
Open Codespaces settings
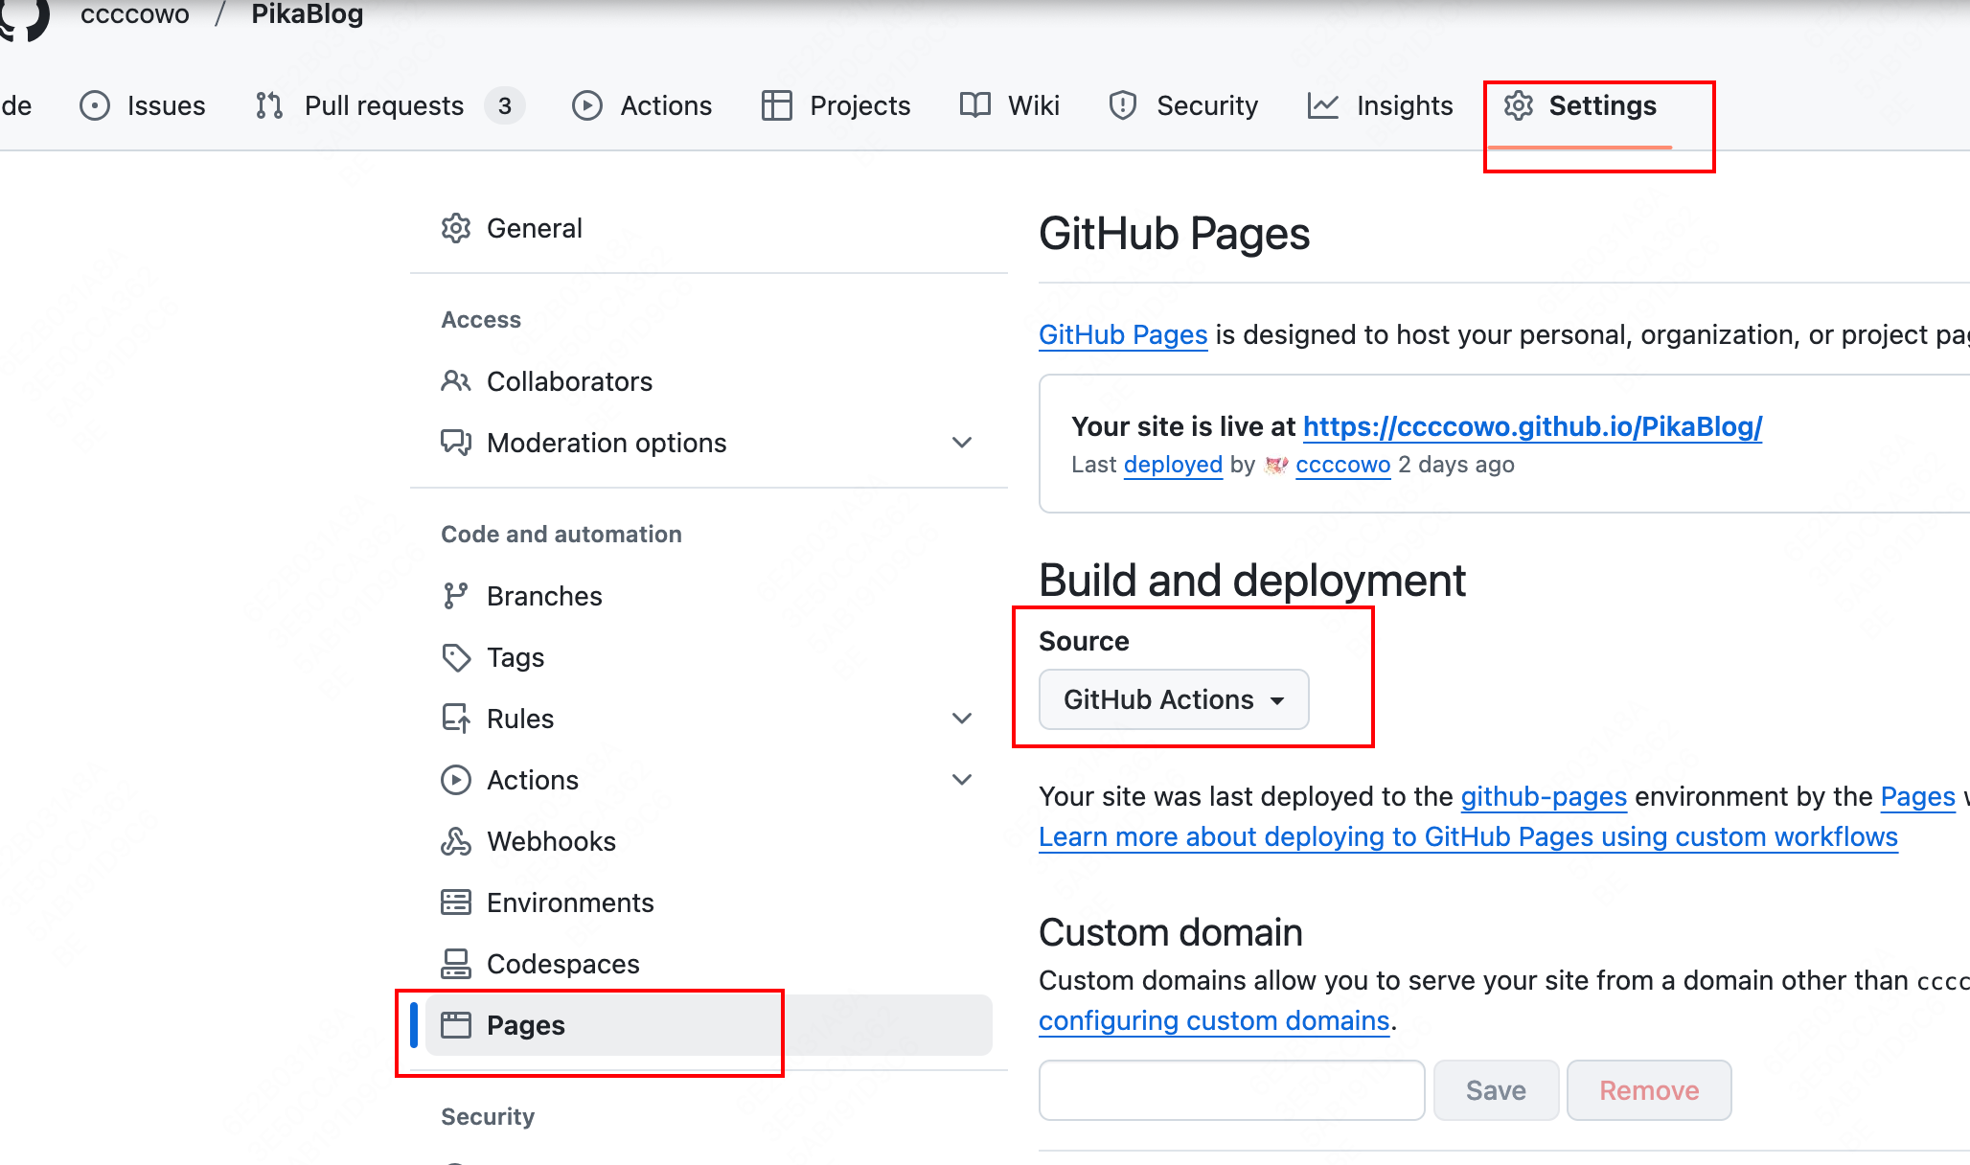(x=709, y=964)
